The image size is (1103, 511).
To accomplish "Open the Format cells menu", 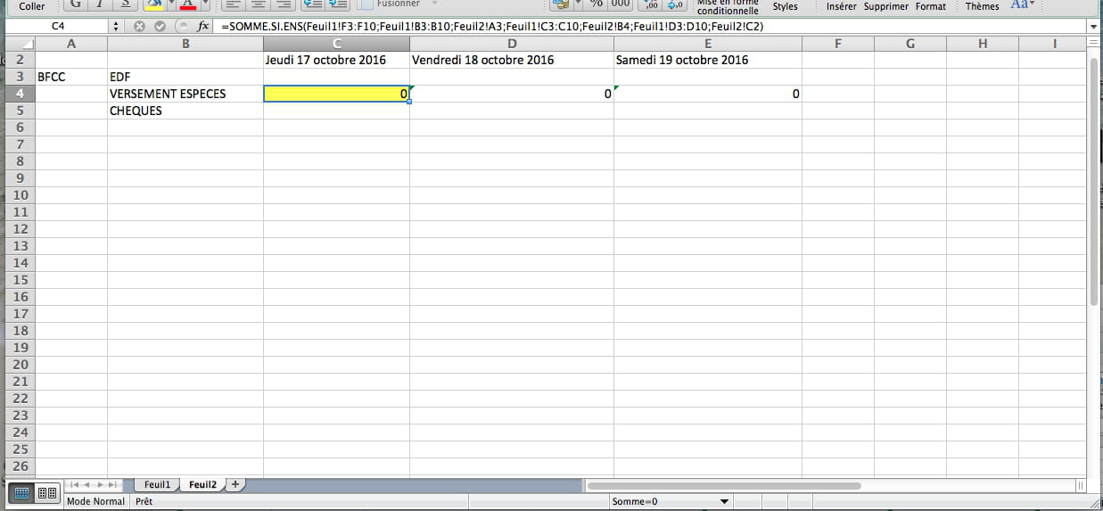I will pyautogui.click(x=931, y=6).
